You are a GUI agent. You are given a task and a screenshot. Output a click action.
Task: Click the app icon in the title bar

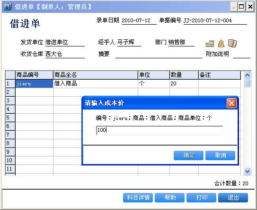click(8, 7)
